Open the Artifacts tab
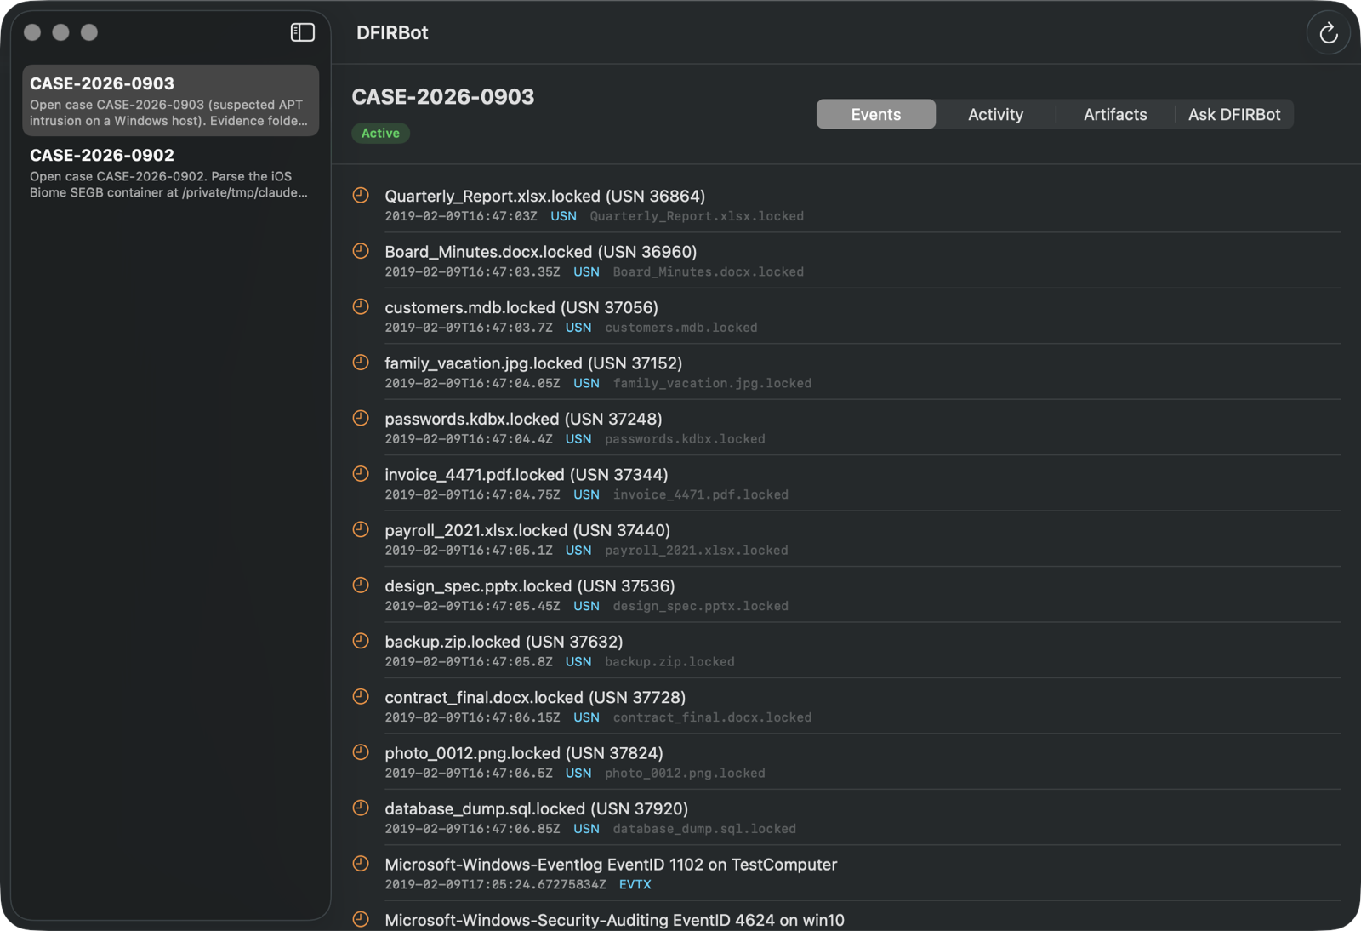The width and height of the screenshot is (1361, 931). 1115,114
